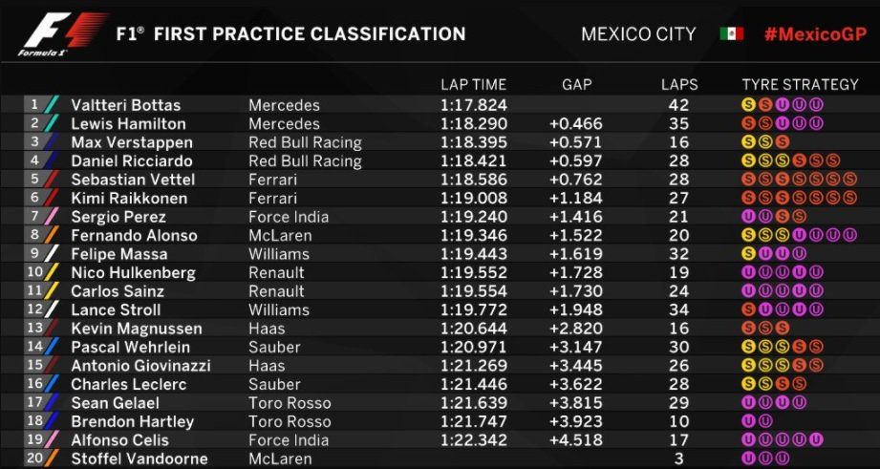The width and height of the screenshot is (880, 469).
Task: Select the LAP TIME column header
Action: [473, 85]
